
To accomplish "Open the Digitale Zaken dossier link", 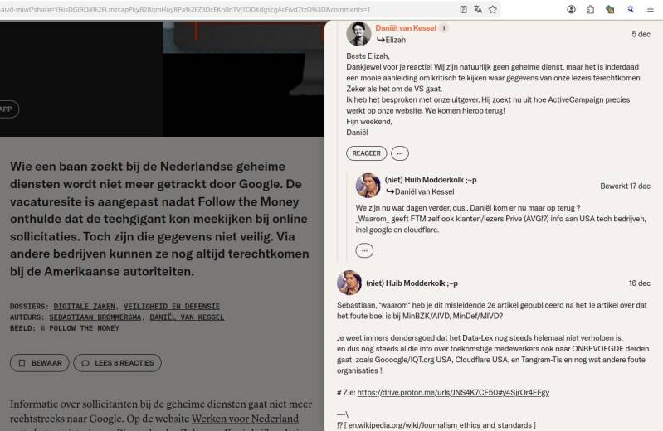I will 85,306.
